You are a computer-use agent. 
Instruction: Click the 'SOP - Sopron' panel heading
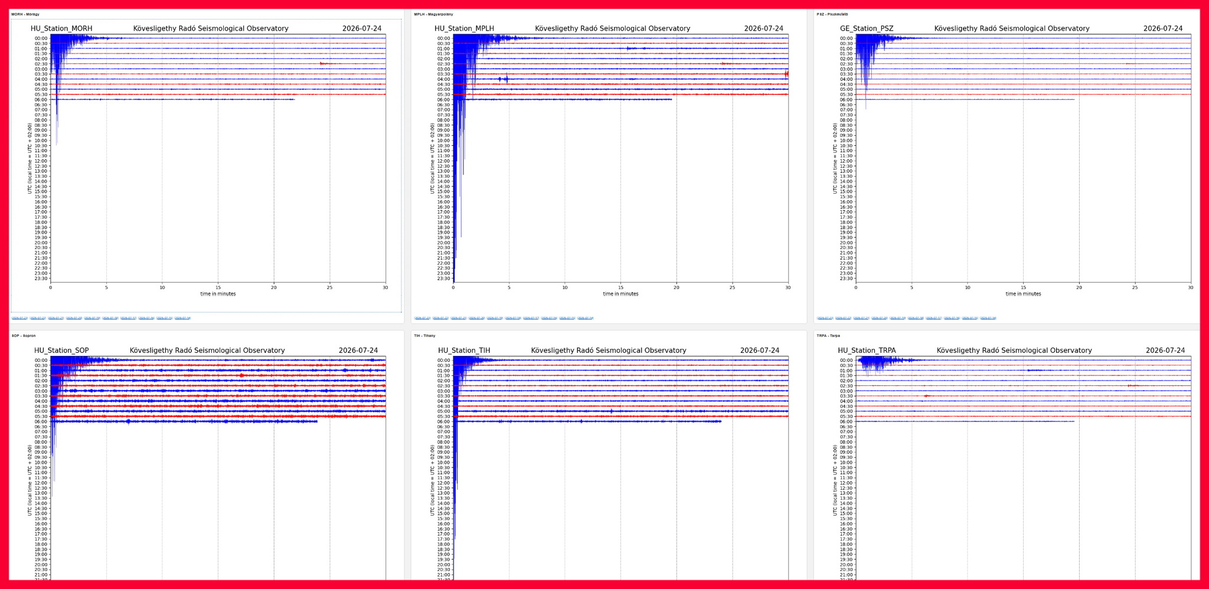24,336
